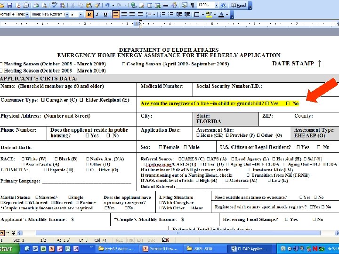The width and height of the screenshot is (339, 254).
Task: Toggle TRK track changes in the status bar
Action: pos(130,240)
